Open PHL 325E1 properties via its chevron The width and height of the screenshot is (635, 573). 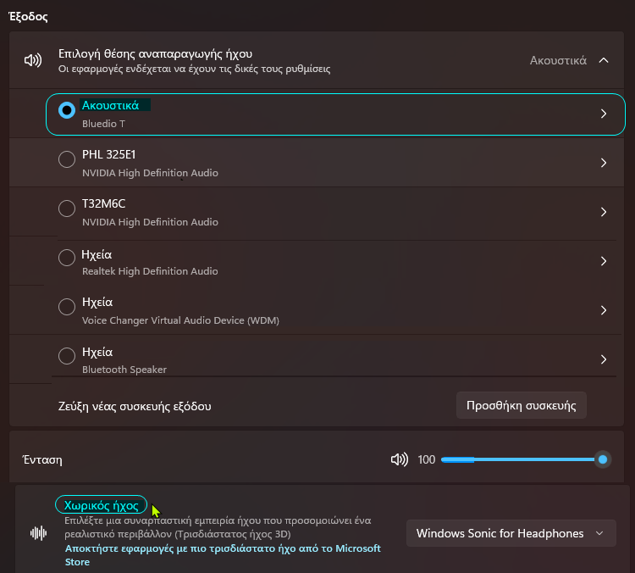(x=604, y=163)
